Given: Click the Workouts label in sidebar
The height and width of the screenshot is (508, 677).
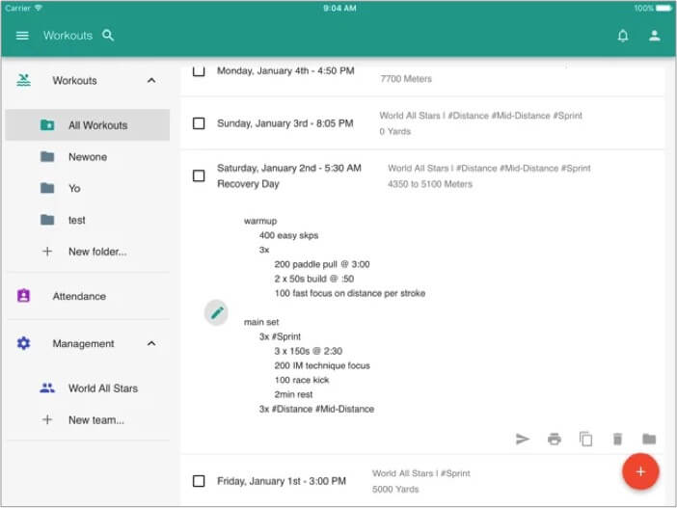Looking at the screenshot, I should (x=74, y=80).
